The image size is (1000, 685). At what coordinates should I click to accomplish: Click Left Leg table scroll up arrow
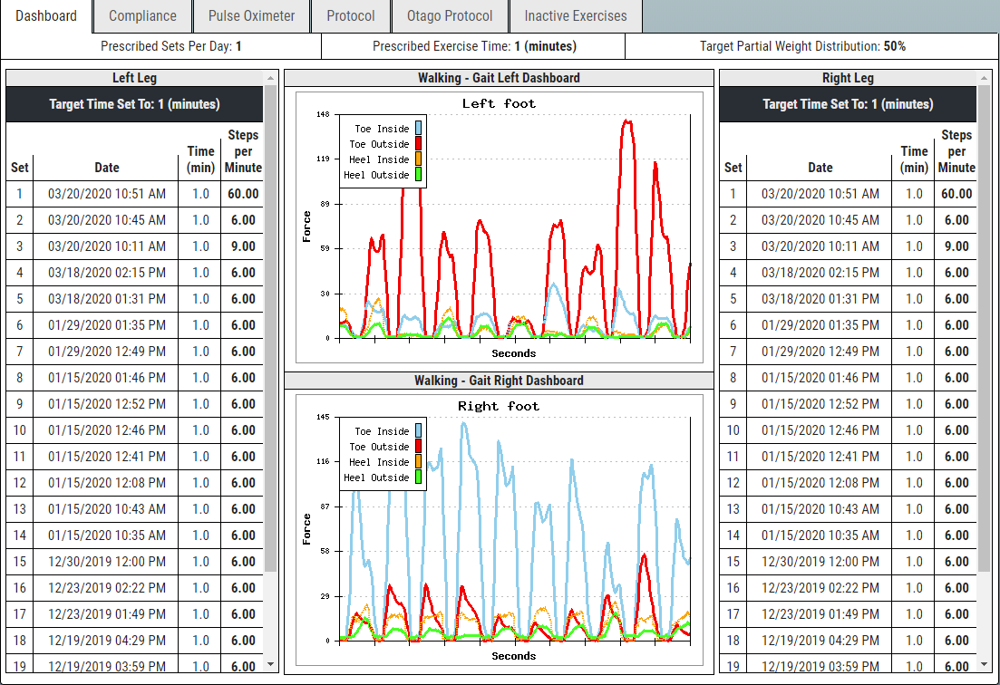click(x=270, y=78)
